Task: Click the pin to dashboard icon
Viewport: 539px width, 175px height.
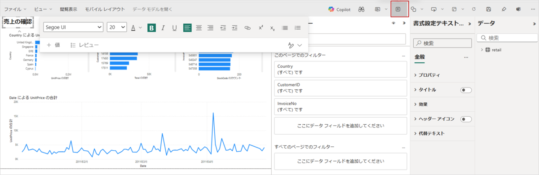Action: tap(504, 9)
